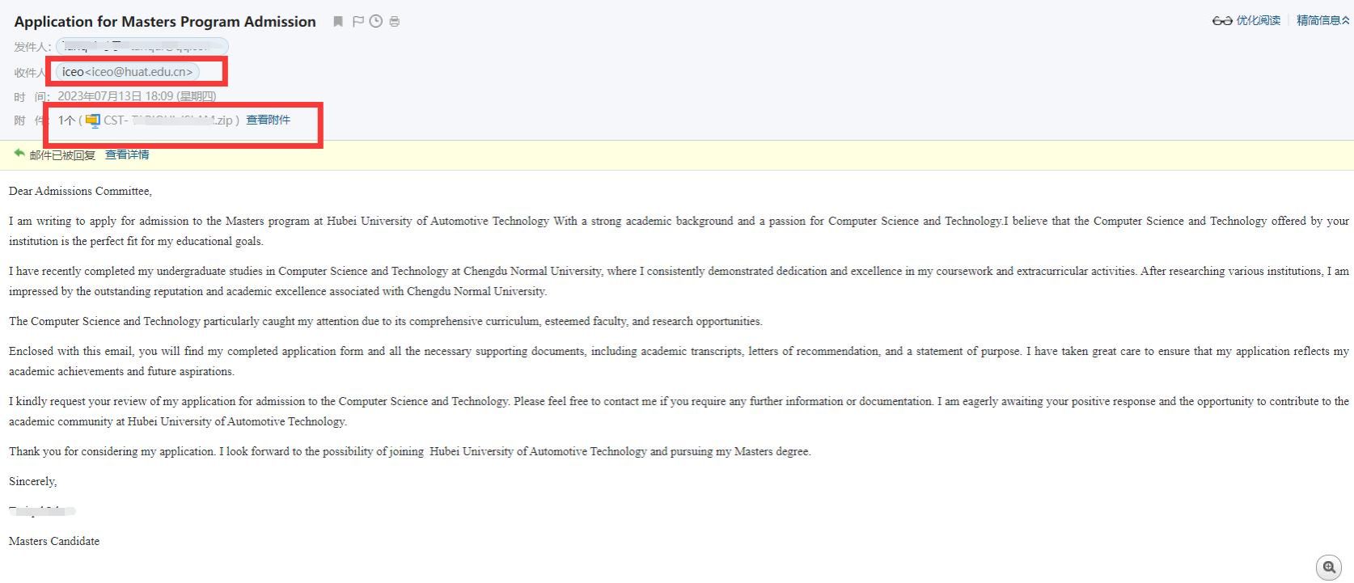
Task: Print the email via the printer icon
Action: [x=395, y=22]
